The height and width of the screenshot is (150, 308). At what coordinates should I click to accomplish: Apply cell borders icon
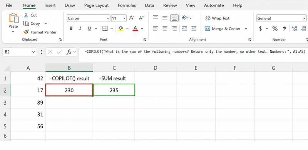[105, 29]
